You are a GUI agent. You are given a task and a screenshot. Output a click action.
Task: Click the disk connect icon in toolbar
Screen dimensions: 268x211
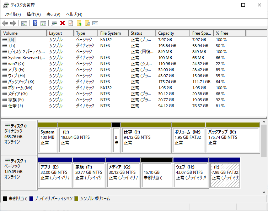point(54,23)
